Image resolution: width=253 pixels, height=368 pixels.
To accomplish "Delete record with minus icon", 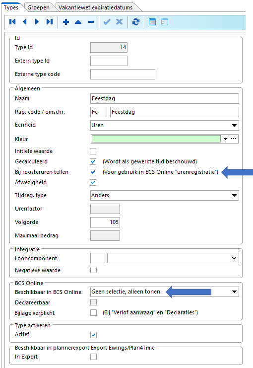I will [x=91, y=22].
